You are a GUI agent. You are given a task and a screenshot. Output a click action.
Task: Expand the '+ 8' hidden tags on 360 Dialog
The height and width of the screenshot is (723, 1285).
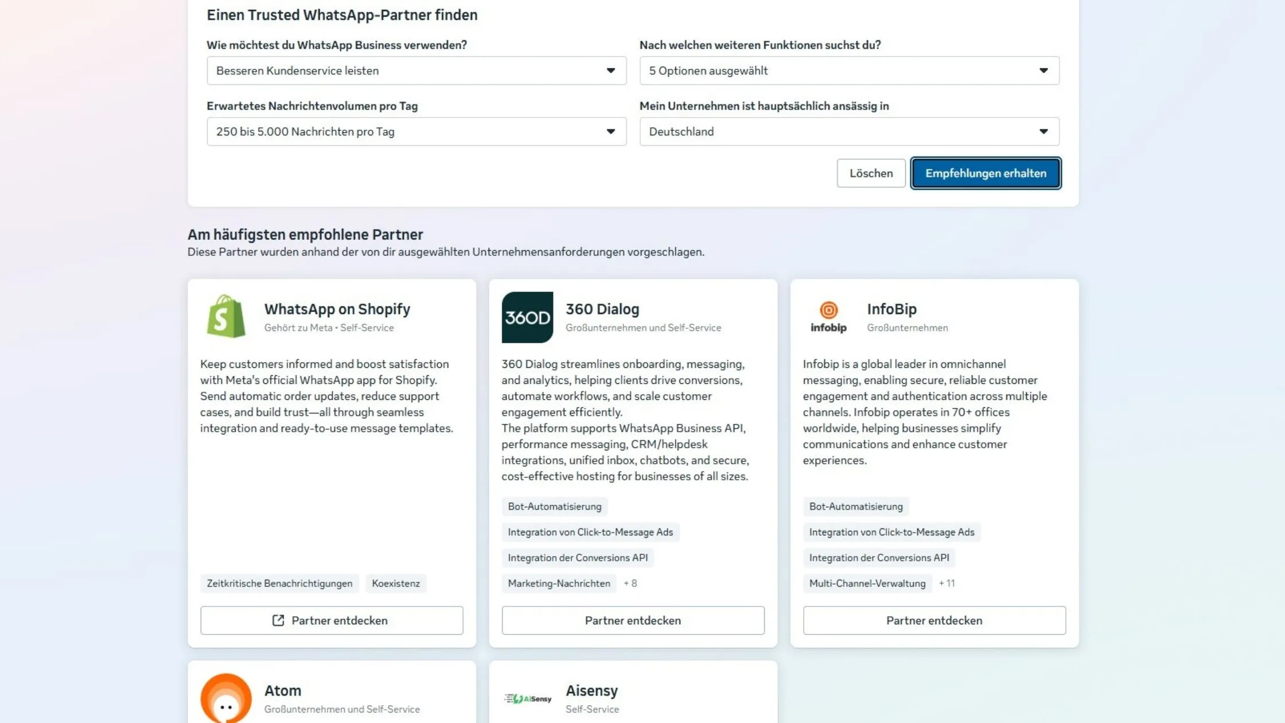click(630, 584)
